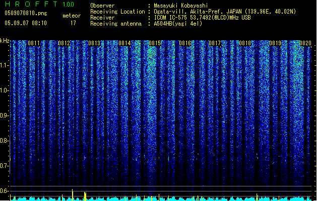Click the 0812 time marker
Image resolution: width=317 pixels, height=201 pixels.
pos(64,43)
